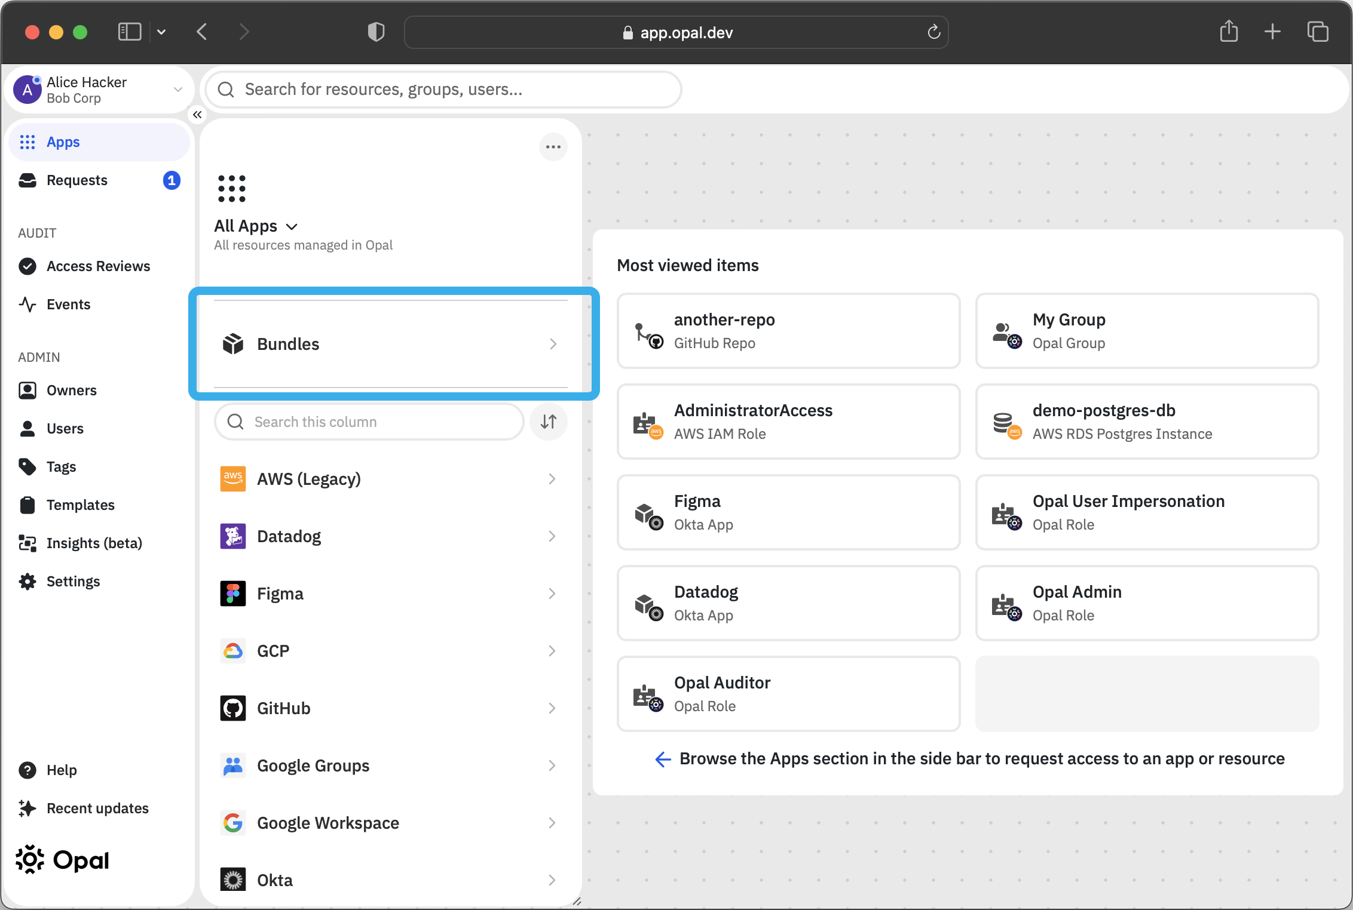
Task: Open the Figma Okta App card
Action: pos(789,512)
